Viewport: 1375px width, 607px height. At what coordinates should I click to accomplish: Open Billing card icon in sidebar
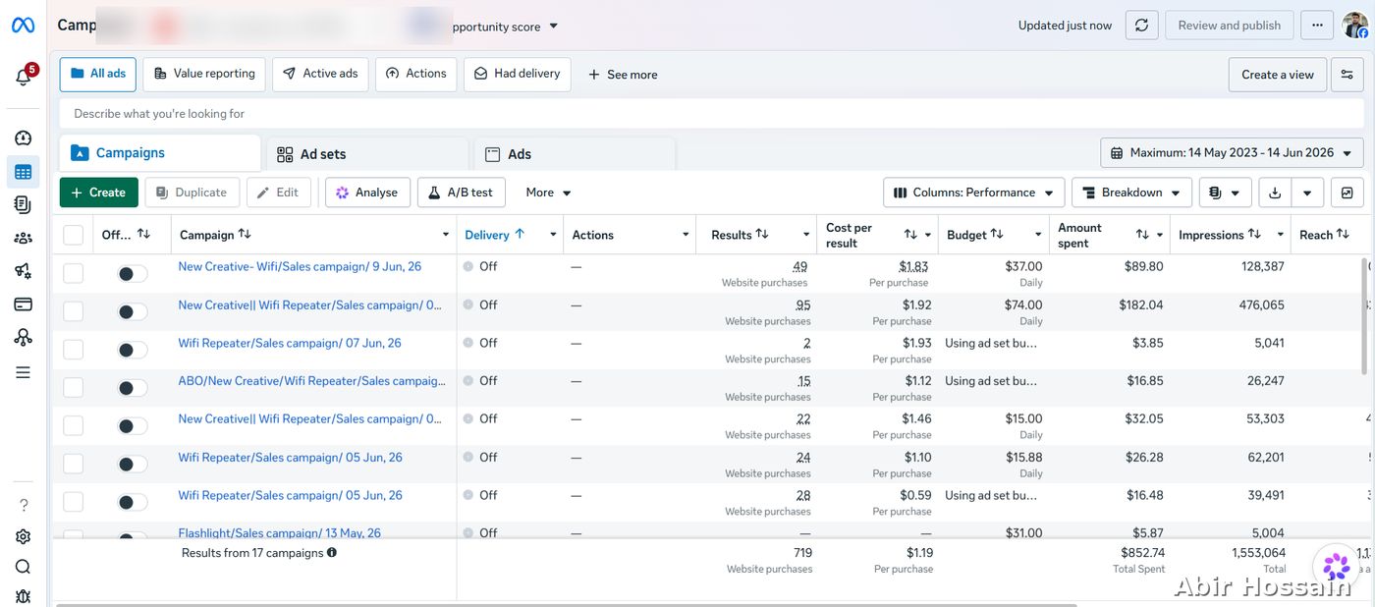[x=23, y=304]
